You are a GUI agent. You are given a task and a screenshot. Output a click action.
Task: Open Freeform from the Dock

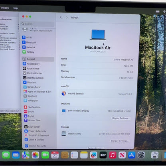[93, 155]
